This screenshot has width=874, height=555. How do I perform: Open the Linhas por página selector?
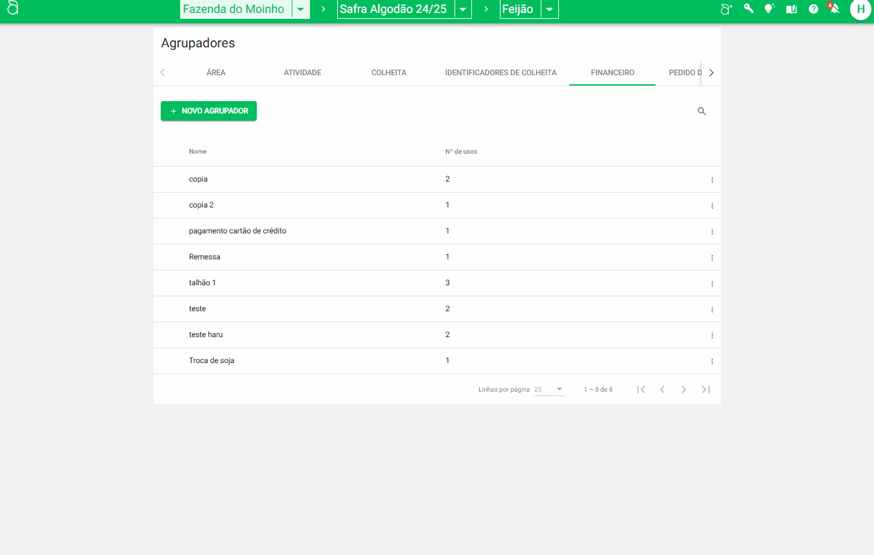(549, 390)
